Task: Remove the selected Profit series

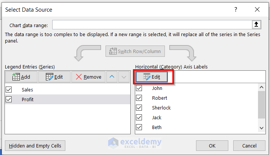Action: click(x=89, y=77)
